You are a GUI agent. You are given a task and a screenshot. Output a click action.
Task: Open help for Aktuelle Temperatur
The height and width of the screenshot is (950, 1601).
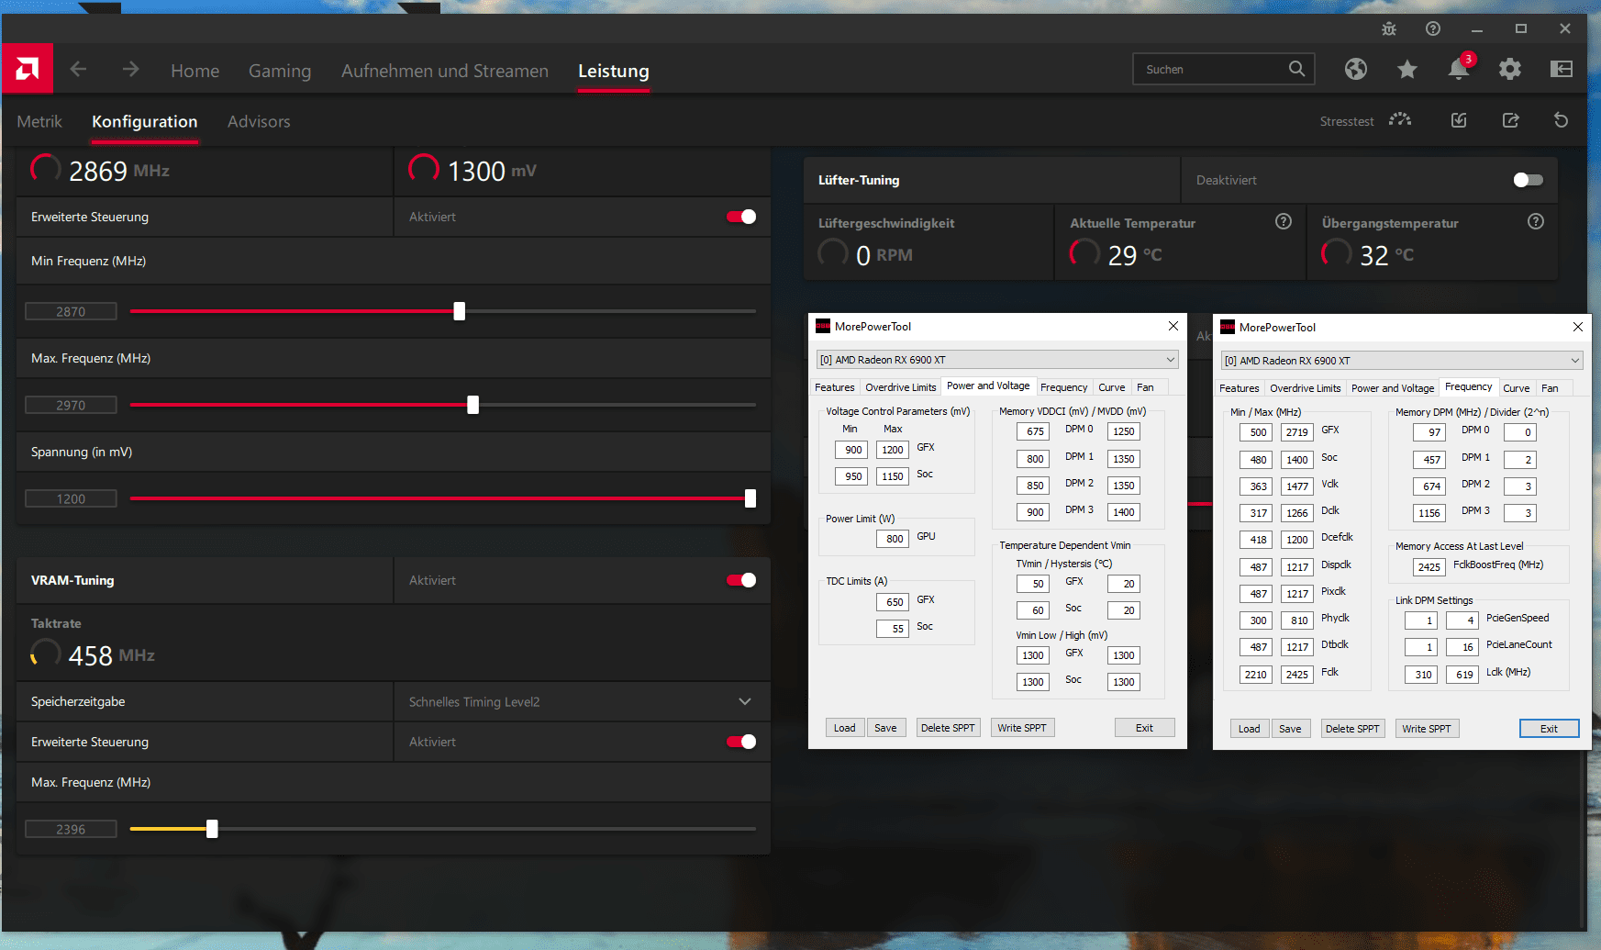click(x=1284, y=221)
